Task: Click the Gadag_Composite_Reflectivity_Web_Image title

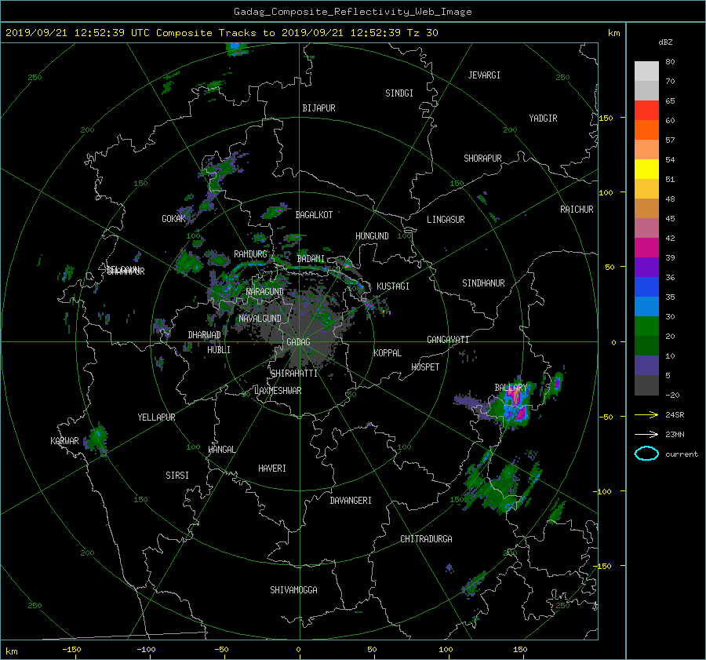Action: [x=352, y=12]
